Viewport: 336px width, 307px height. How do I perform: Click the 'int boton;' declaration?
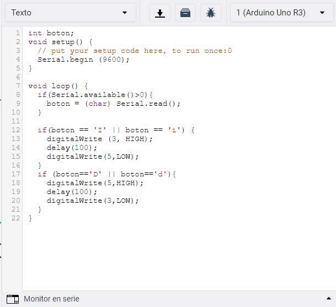coord(51,33)
